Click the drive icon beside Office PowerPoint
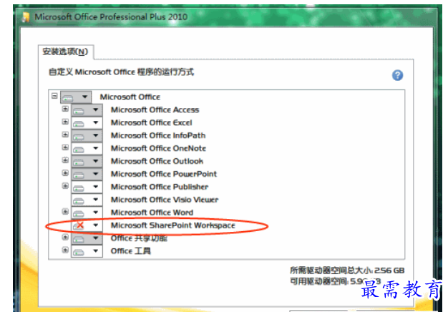Screen dimensions: 448x312 79,175
